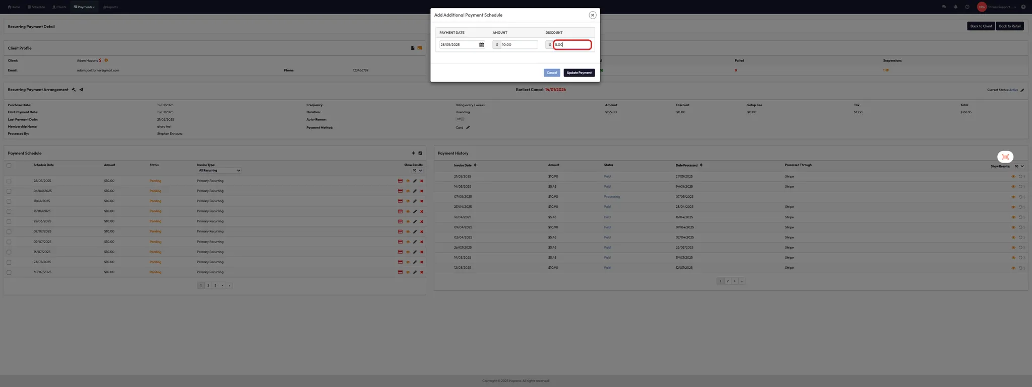Toggle the Auto-Renew switch
This screenshot has width=1032, height=387.
[x=460, y=119]
